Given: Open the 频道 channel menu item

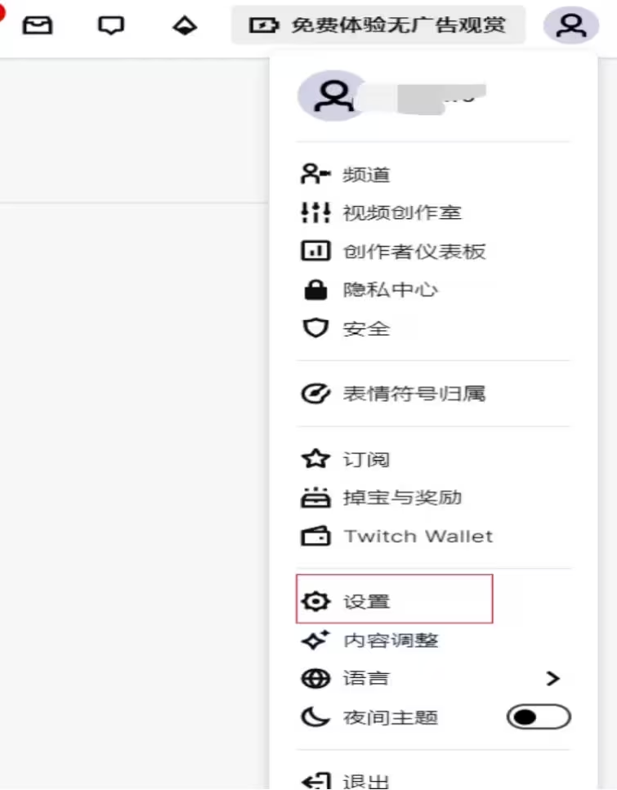Looking at the screenshot, I should (433, 175).
